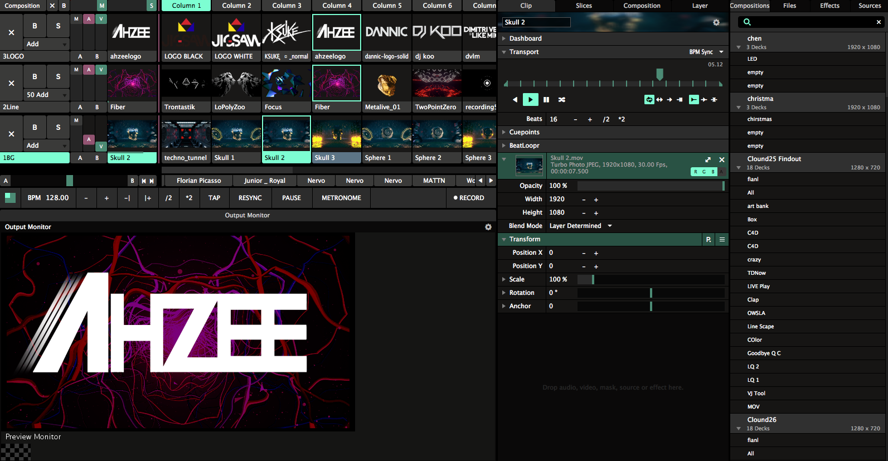Toggle the alpha channel A of Skull 2.mov
The width and height of the screenshot is (888, 461).
coord(722,172)
